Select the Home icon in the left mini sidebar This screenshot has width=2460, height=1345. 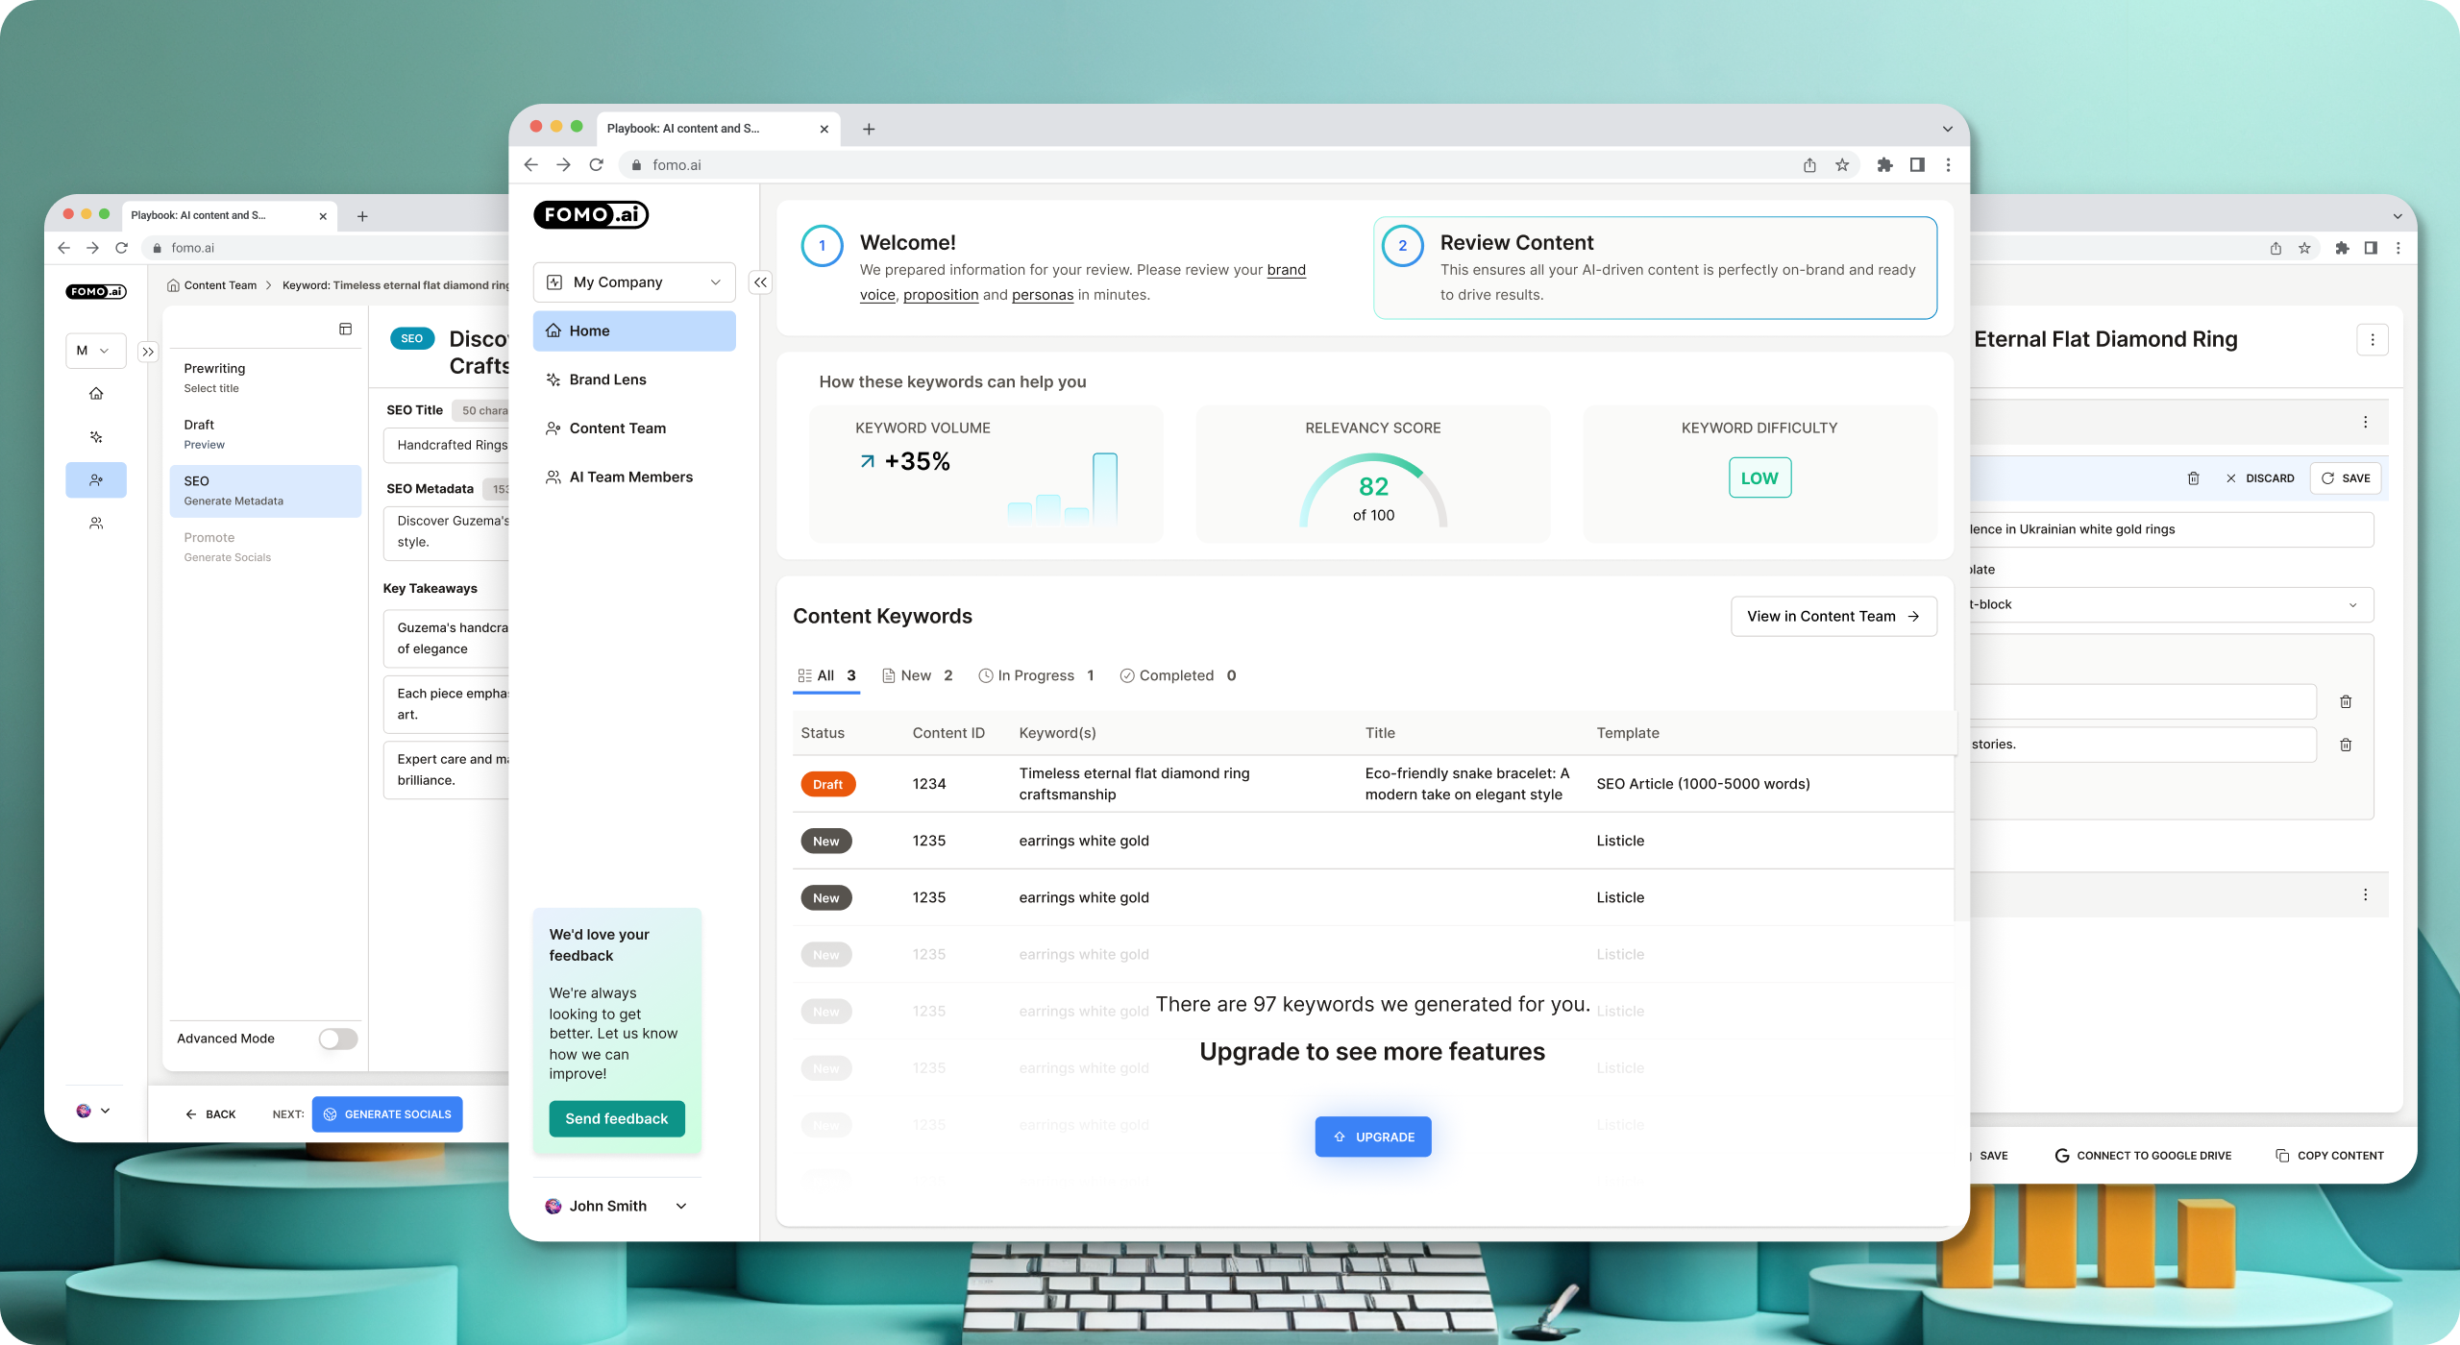tap(96, 392)
